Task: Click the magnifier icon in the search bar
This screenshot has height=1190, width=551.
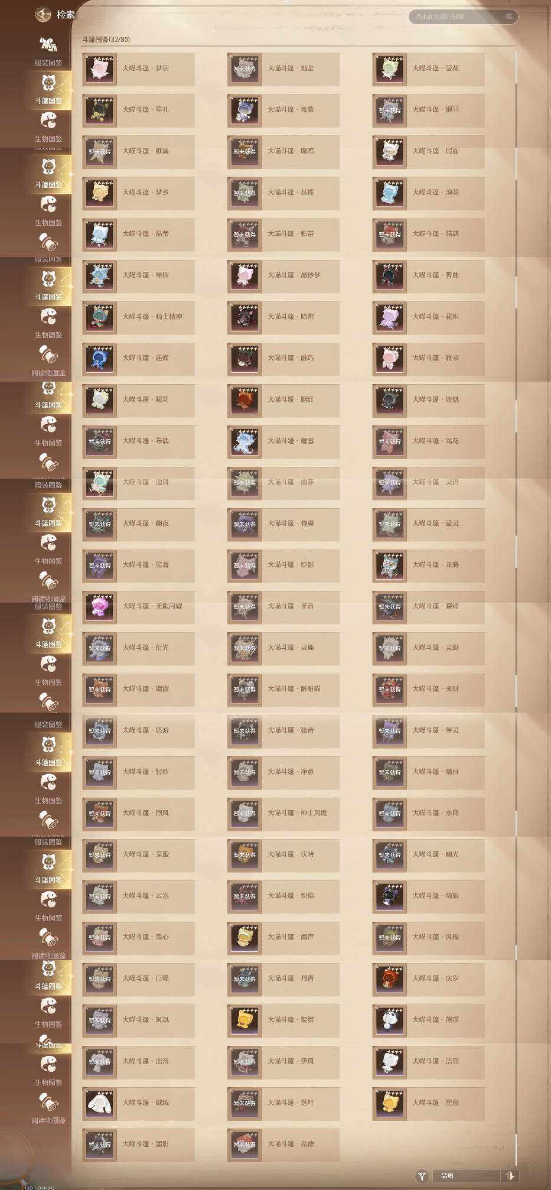Action: coord(509,17)
